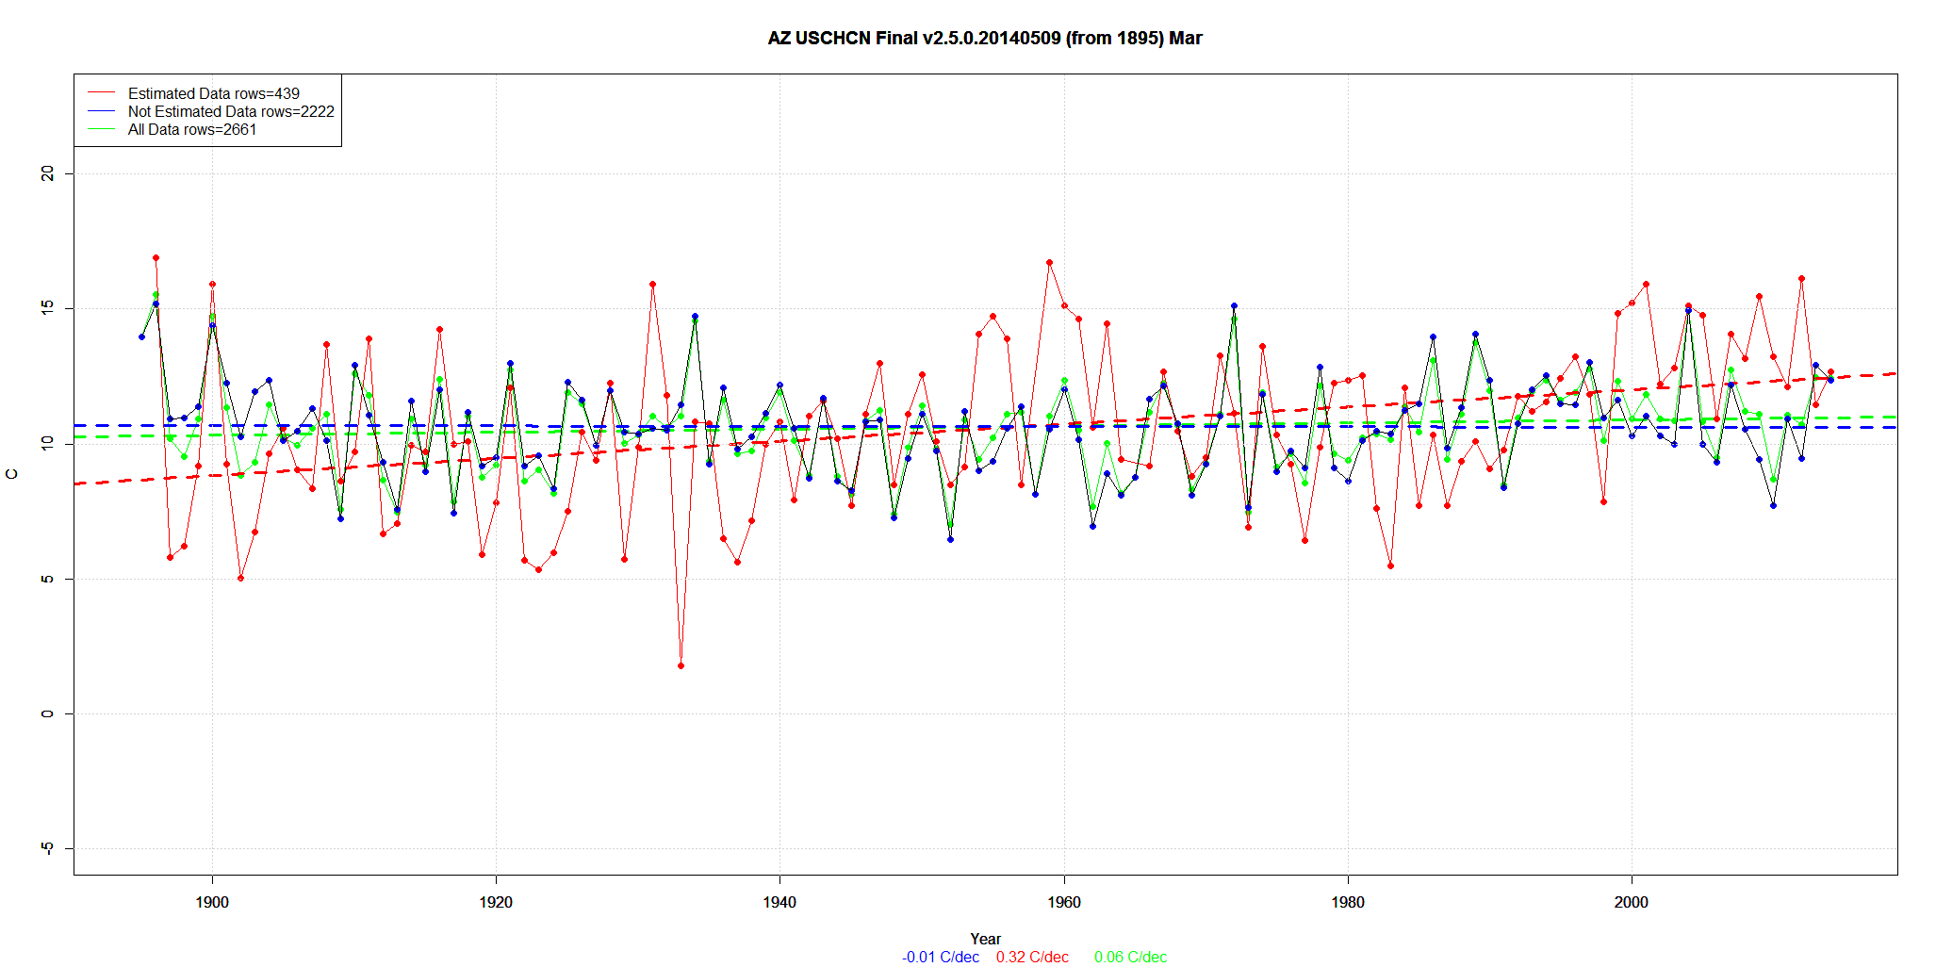Click the blue -0.01 C/dec trend label
The image size is (1936, 967).
pyautogui.click(x=940, y=957)
